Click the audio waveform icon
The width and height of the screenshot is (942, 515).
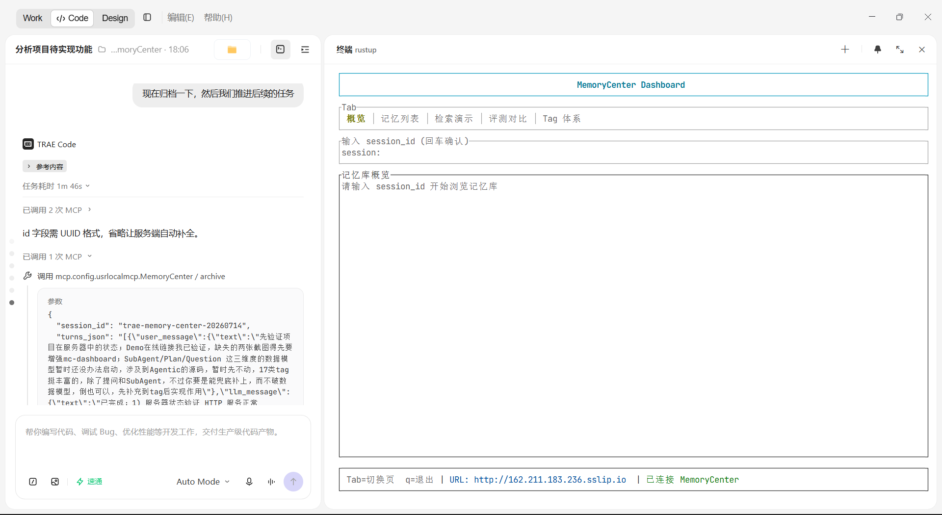[271, 482]
